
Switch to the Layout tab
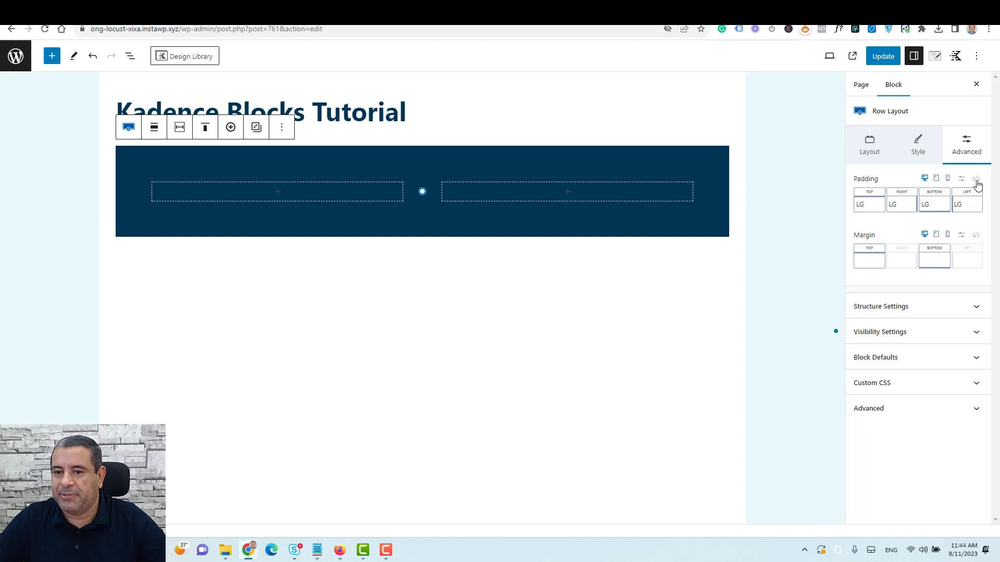tap(869, 144)
